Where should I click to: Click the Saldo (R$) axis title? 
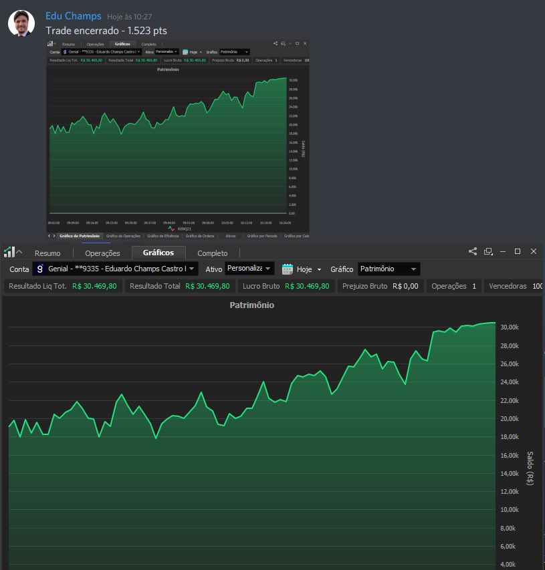coord(530,468)
